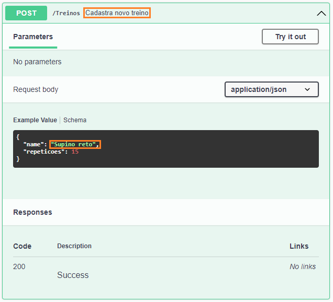The height and width of the screenshot is (302, 333).
Task: Click the "Supino reto" value in example
Action: [73, 144]
